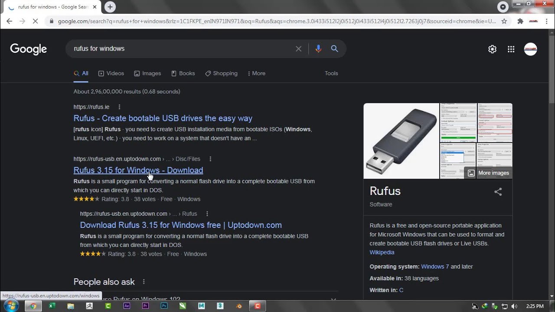555x312 pixels.
Task: Open the C programming language link
Action: (x=401, y=290)
